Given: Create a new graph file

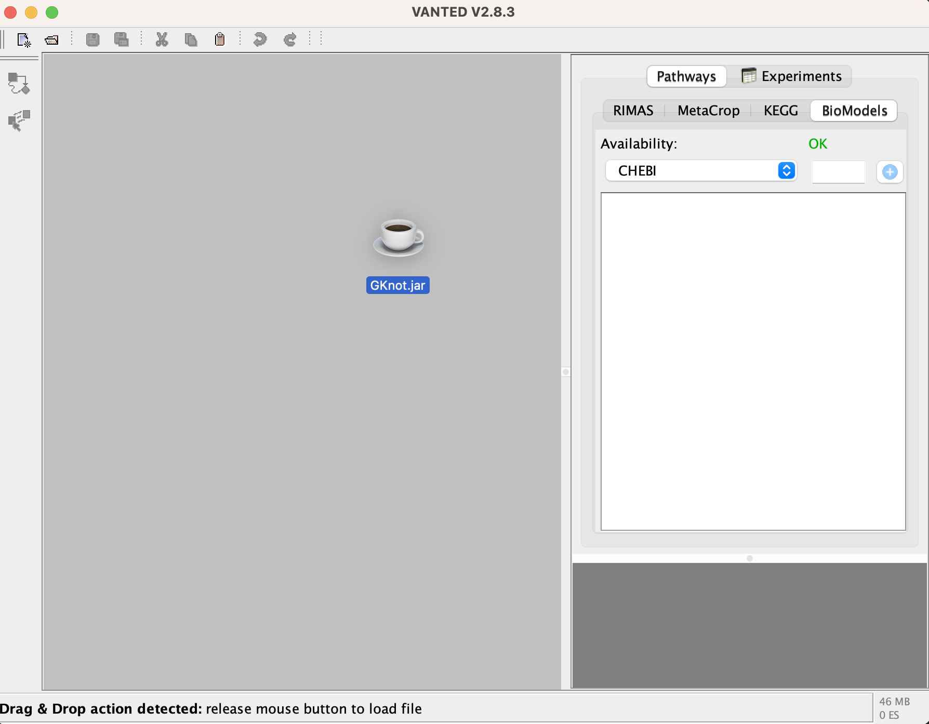Looking at the screenshot, I should [24, 40].
